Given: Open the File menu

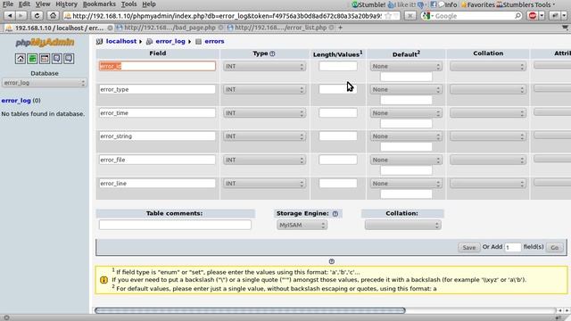Looking at the screenshot, I should 8,4.
